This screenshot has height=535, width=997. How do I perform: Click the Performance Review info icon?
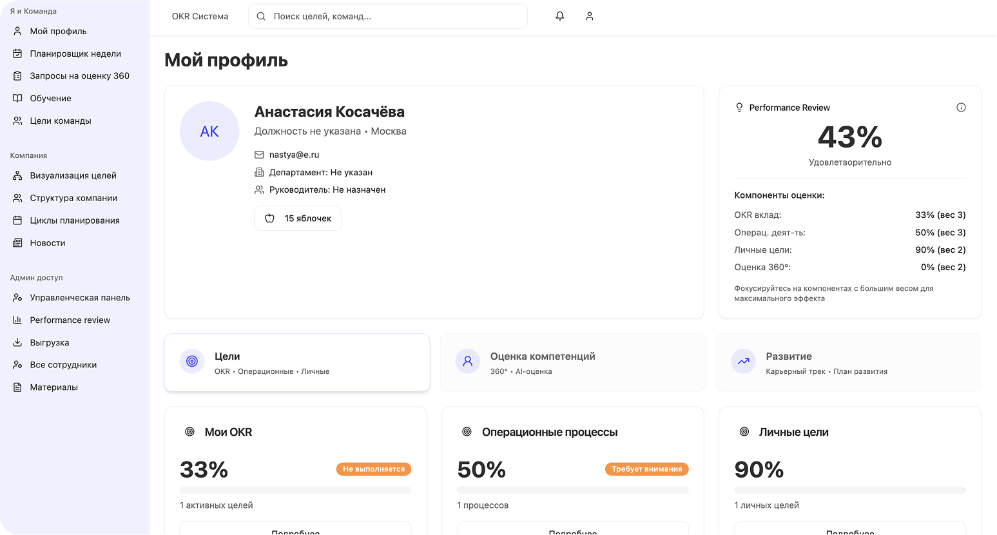961,108
